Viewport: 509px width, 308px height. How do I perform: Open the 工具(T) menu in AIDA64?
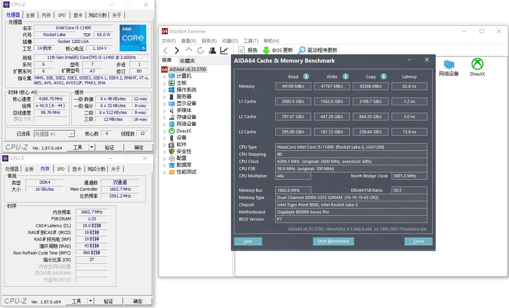(x=250, y=41)
